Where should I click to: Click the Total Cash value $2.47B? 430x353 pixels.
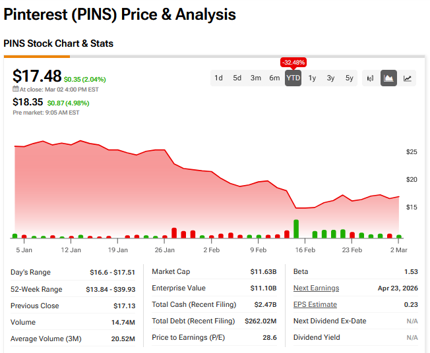265,304
